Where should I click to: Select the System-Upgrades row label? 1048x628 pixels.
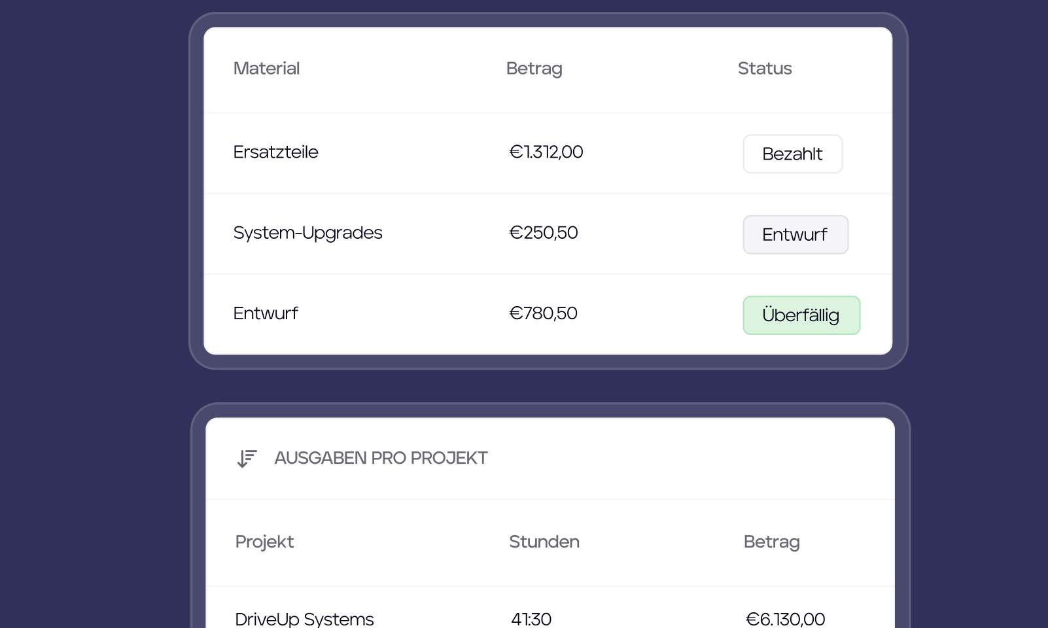307,233
